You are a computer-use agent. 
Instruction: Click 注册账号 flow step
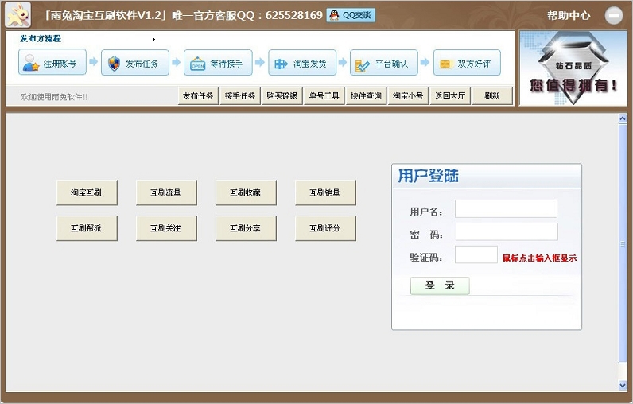(52, 63)
